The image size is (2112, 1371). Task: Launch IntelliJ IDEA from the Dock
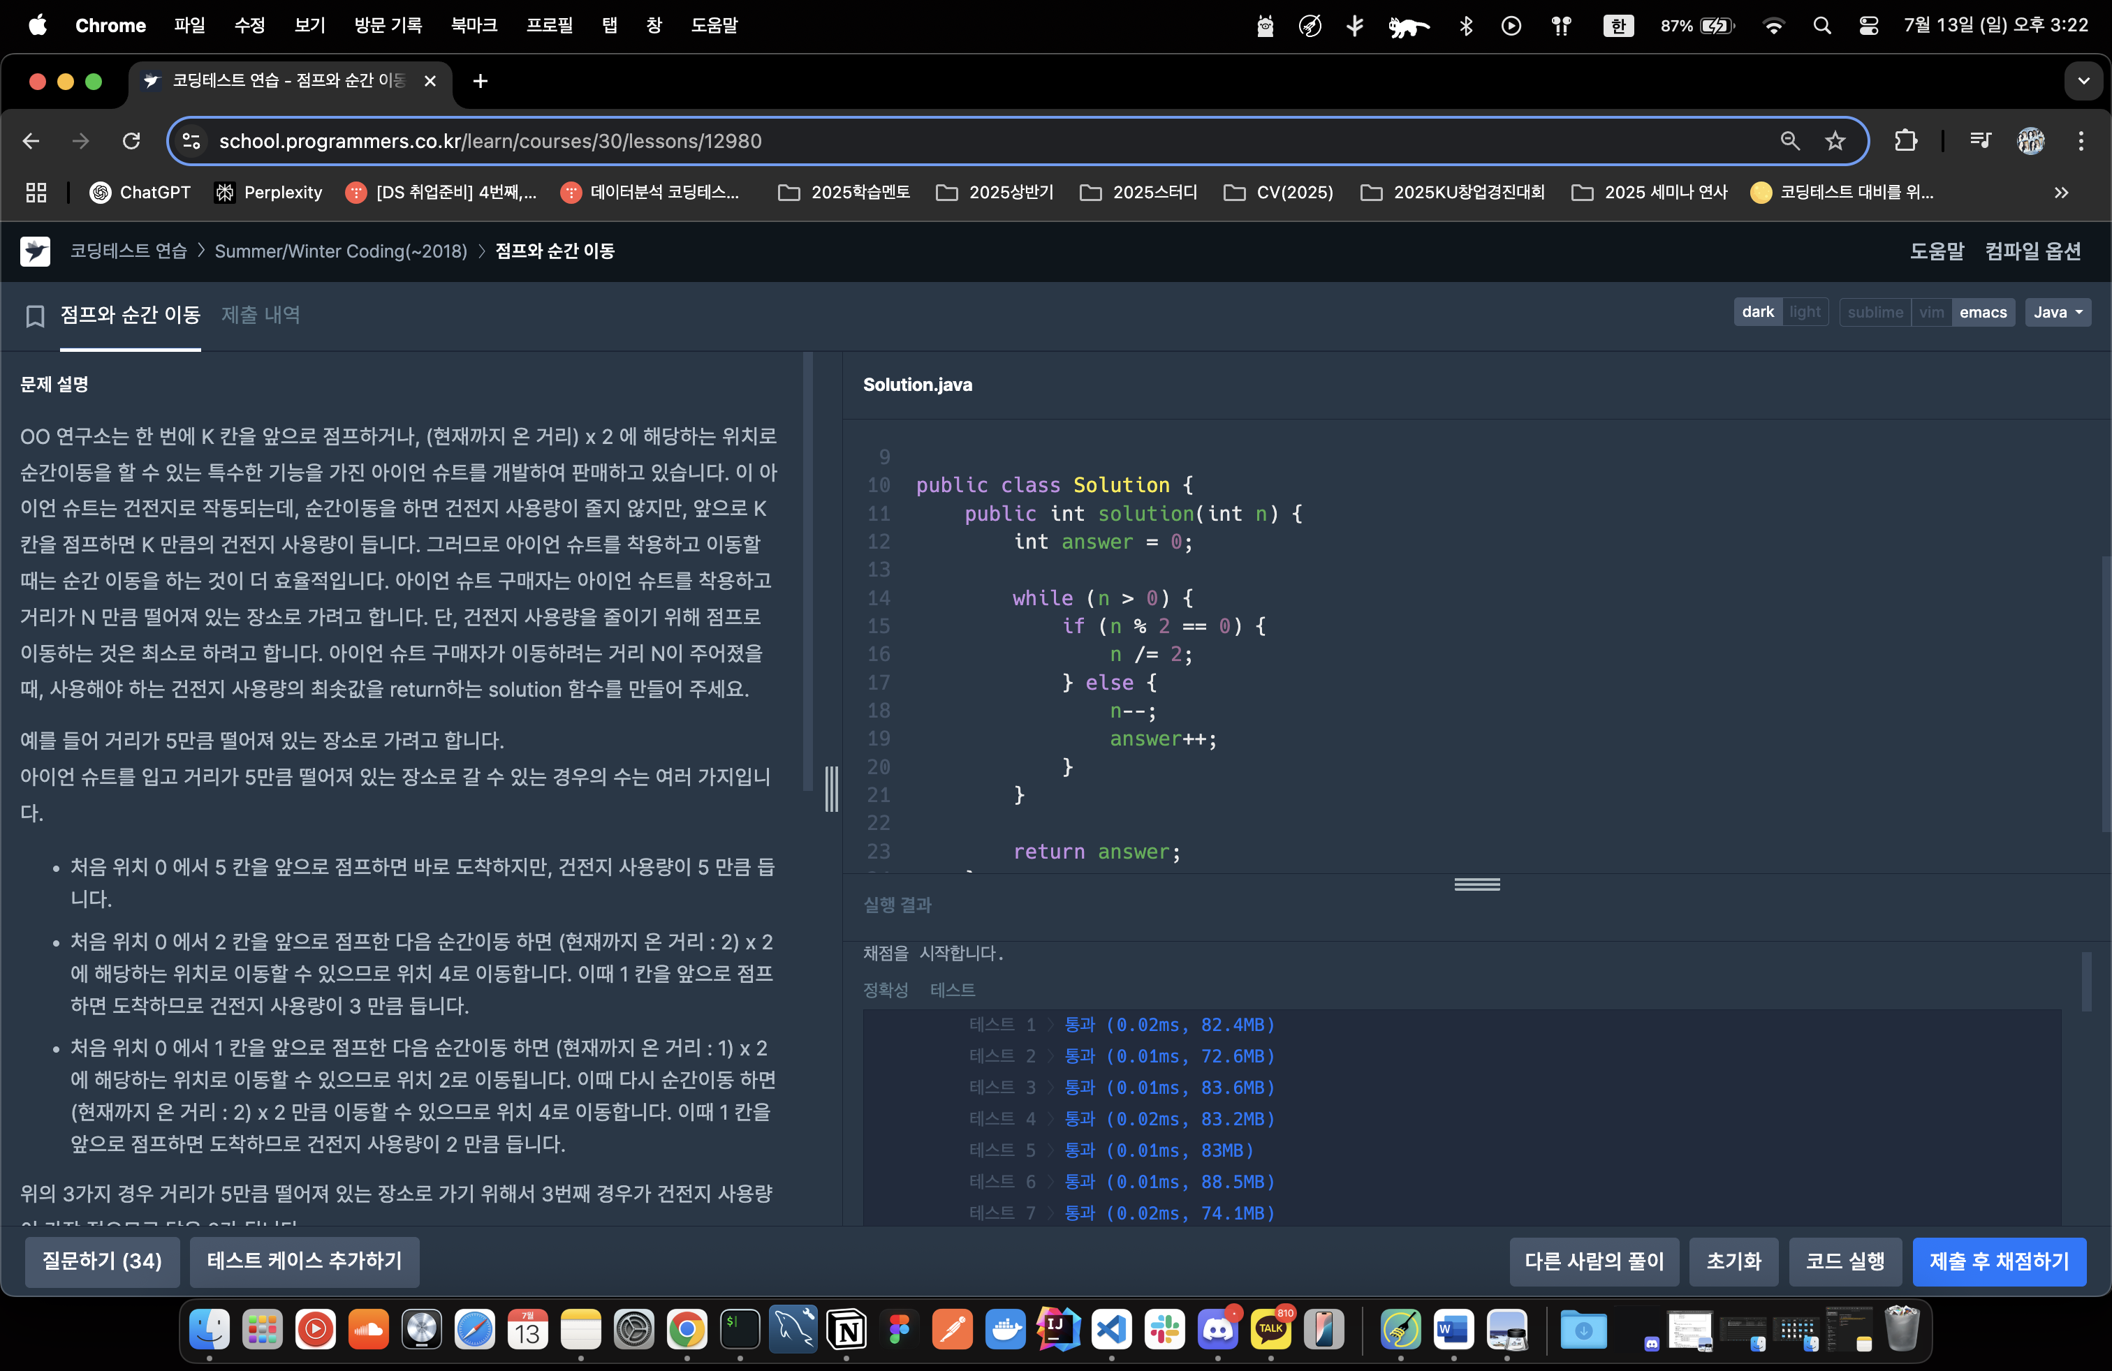coord(1059,1329)
